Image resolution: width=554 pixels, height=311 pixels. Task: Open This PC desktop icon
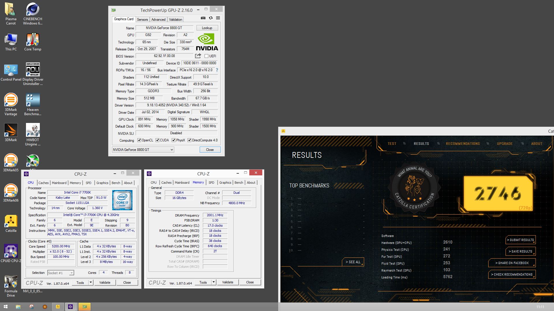pos(11,42)
